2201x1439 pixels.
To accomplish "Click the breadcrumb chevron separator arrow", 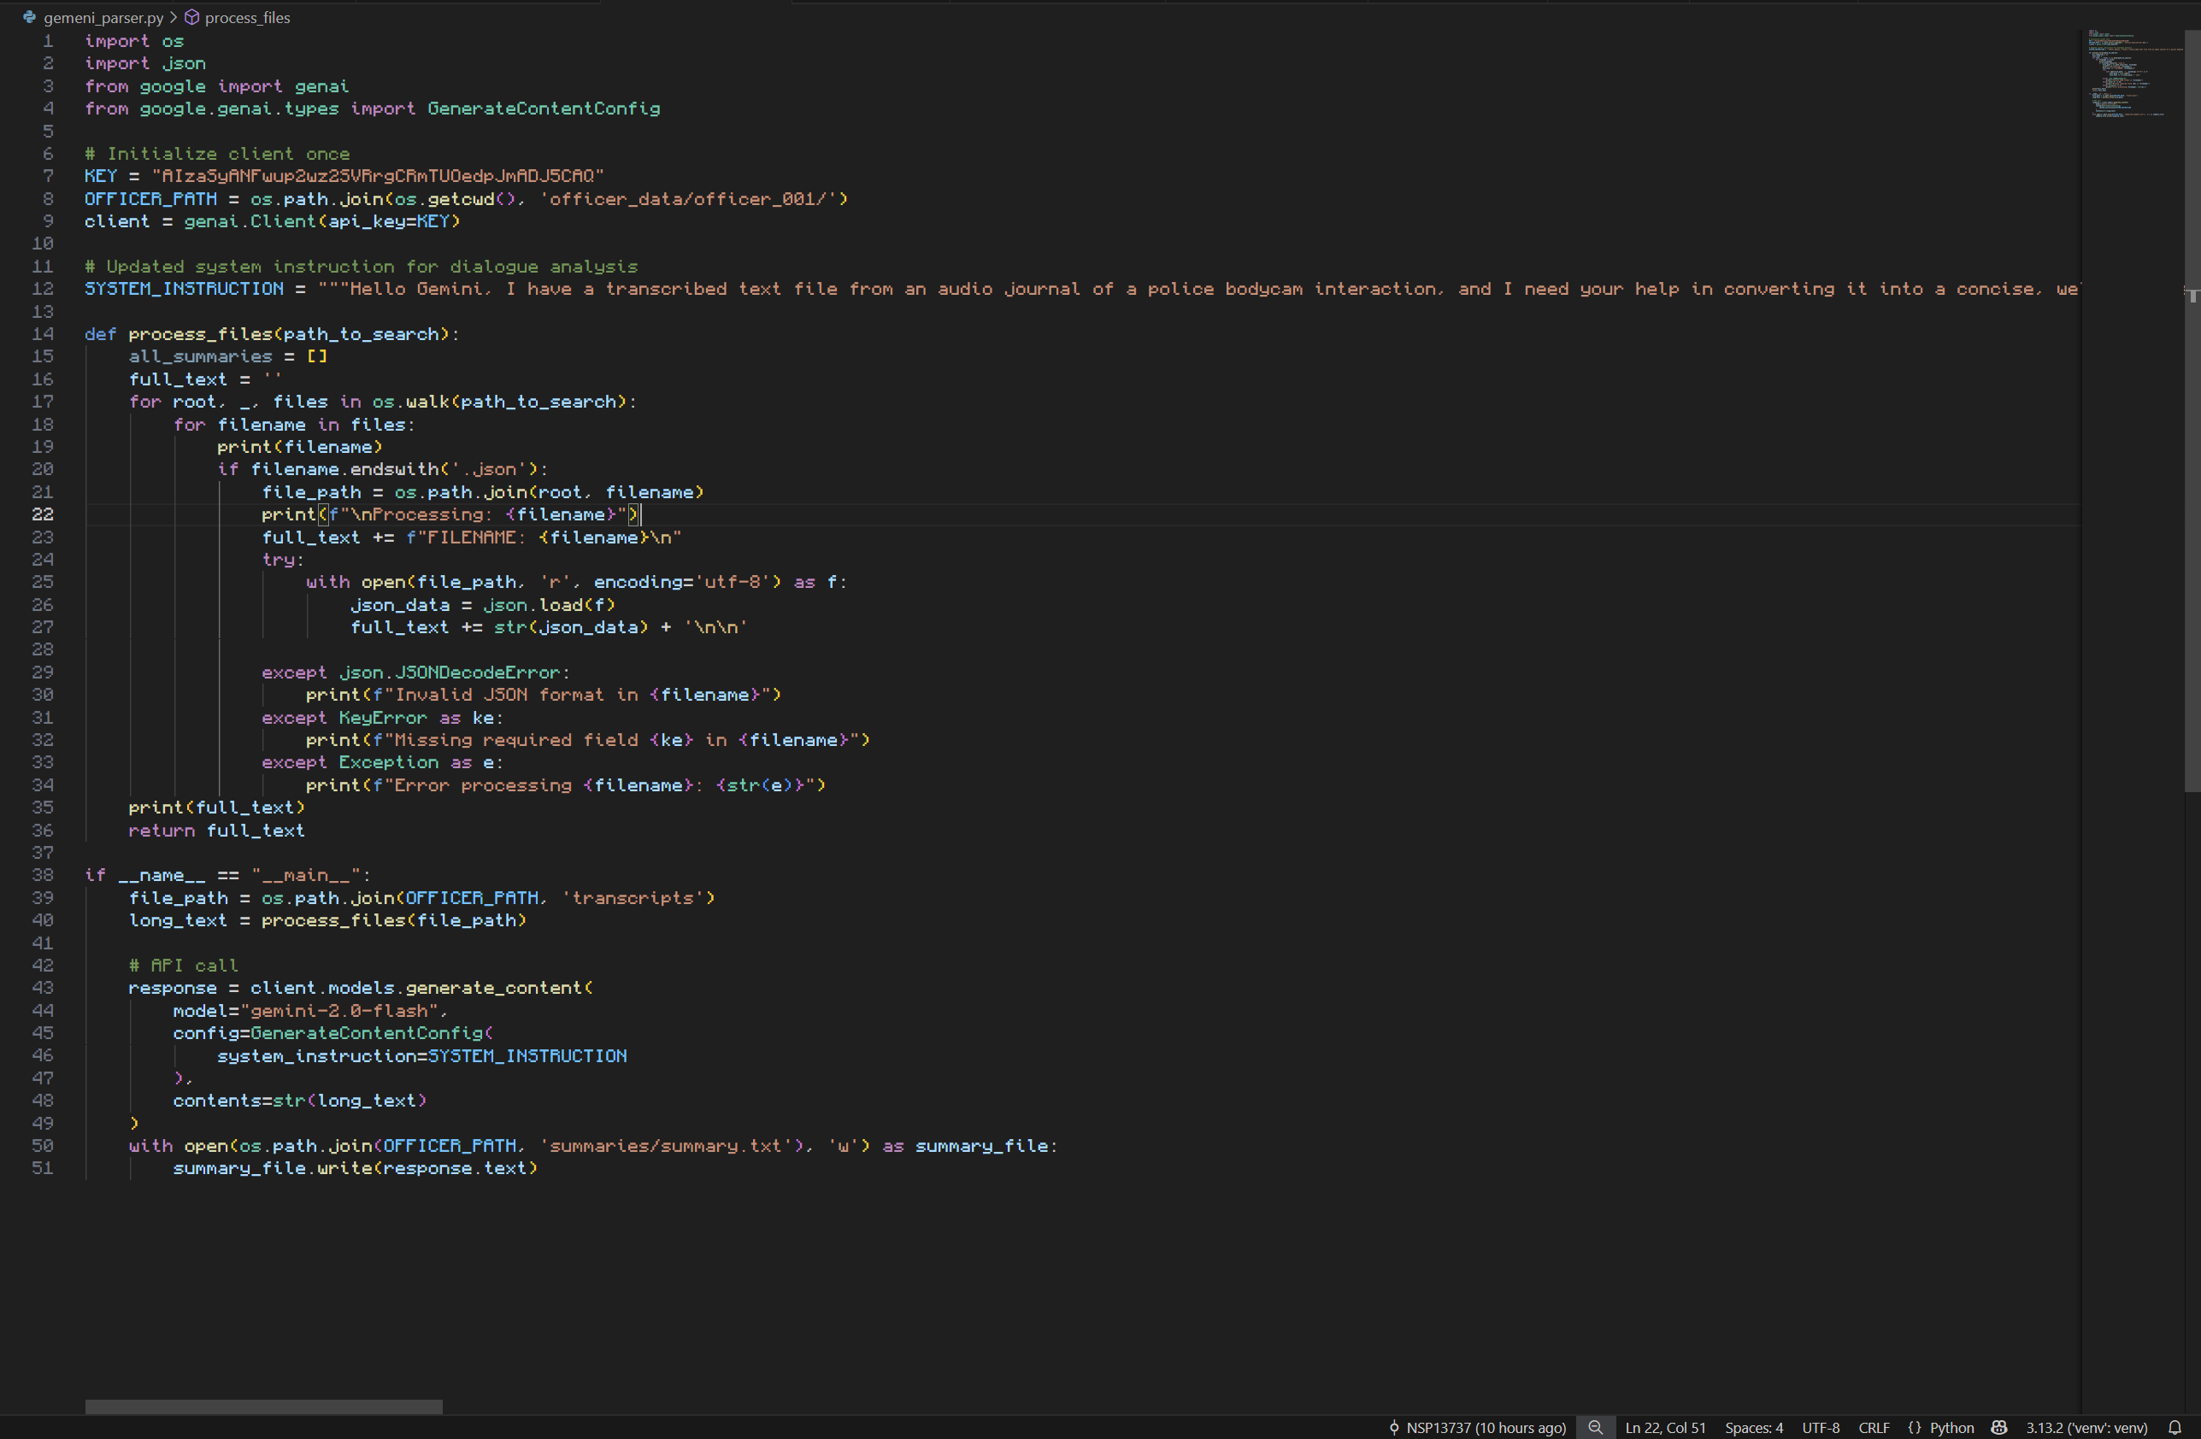I will click(173, 18).
